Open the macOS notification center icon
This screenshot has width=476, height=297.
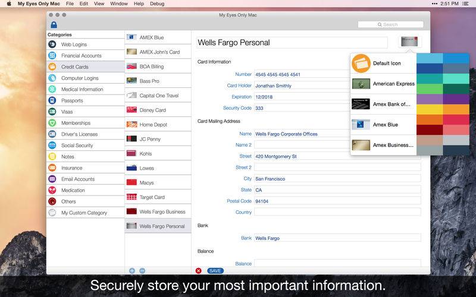tap(465, 4)
